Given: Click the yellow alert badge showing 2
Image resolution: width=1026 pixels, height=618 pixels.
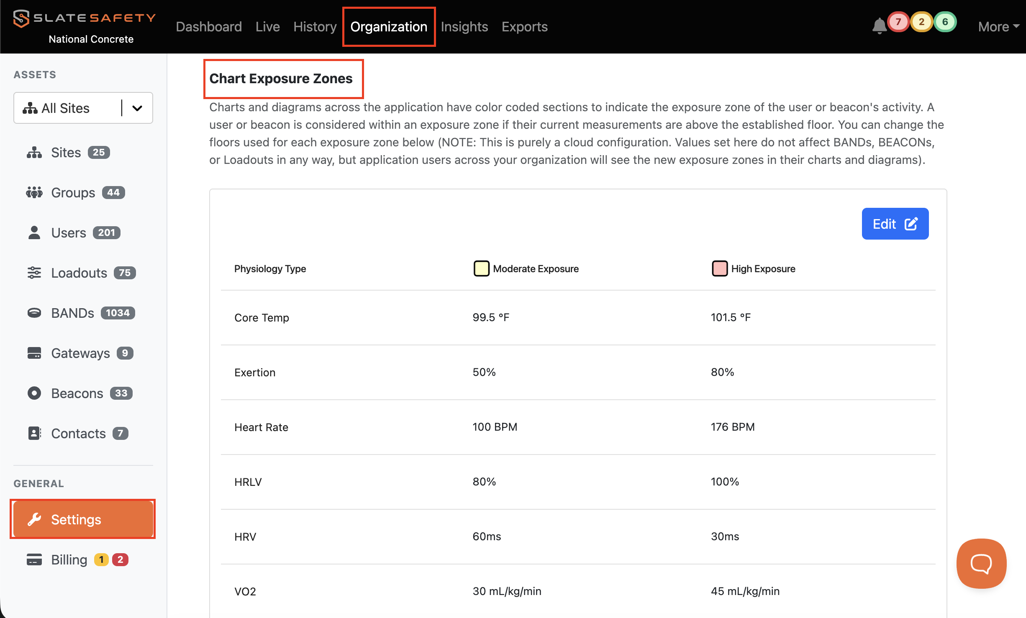Looking at the screenshot, I should pyautogui.click(x=921, y=22).
